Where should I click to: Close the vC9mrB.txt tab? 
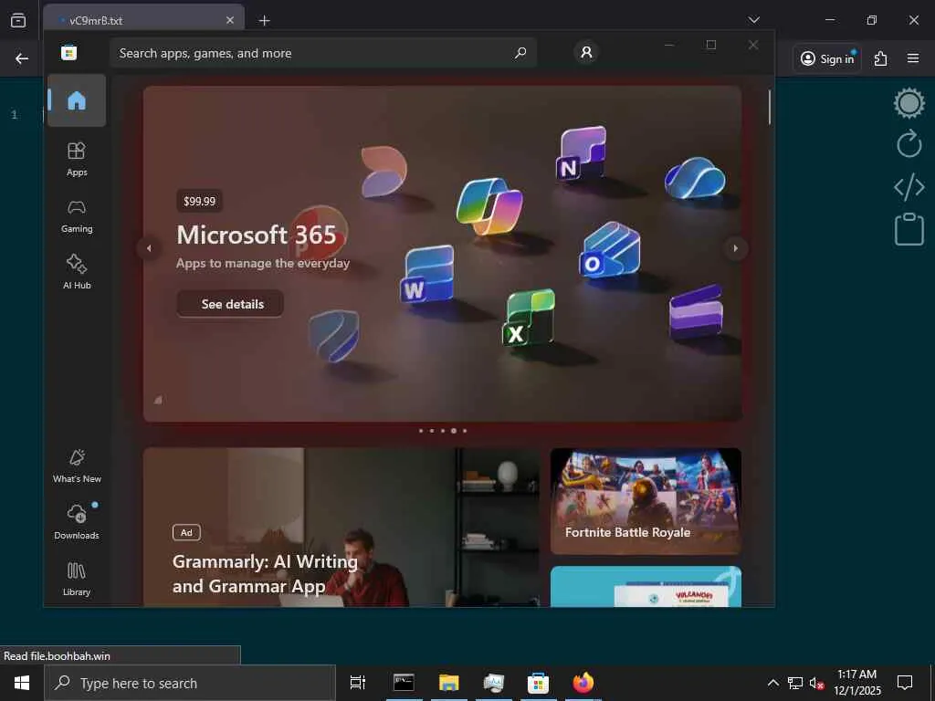(x=230, y=20)
